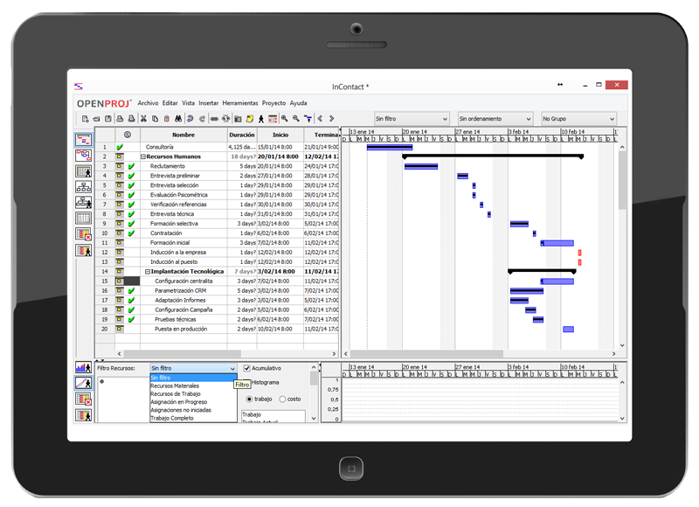The width and height of the screenshot is (699, 507).
Task: Select the trabajo radio button
Action: (250, 399)
